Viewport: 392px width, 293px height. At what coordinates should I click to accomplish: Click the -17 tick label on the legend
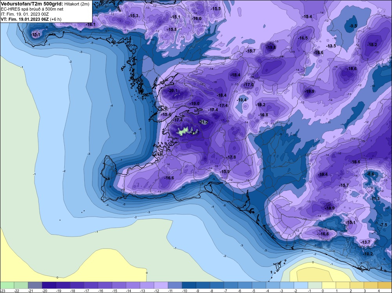(x=87, y=291)
